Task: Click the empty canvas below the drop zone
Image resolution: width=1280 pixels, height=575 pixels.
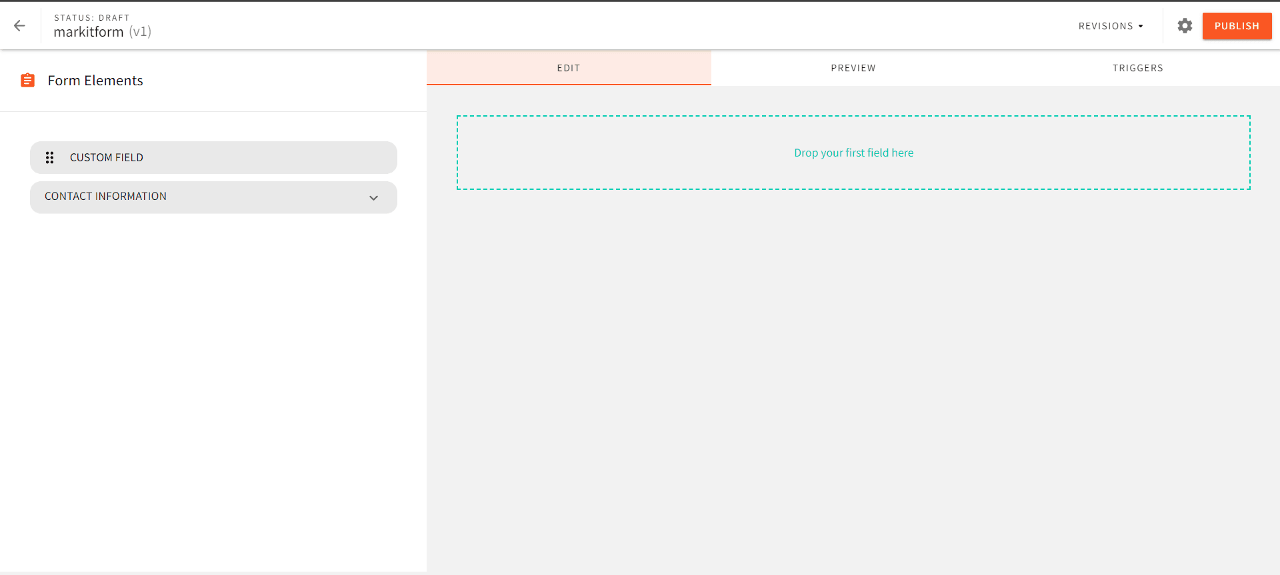Action: (x=853, y=373)
